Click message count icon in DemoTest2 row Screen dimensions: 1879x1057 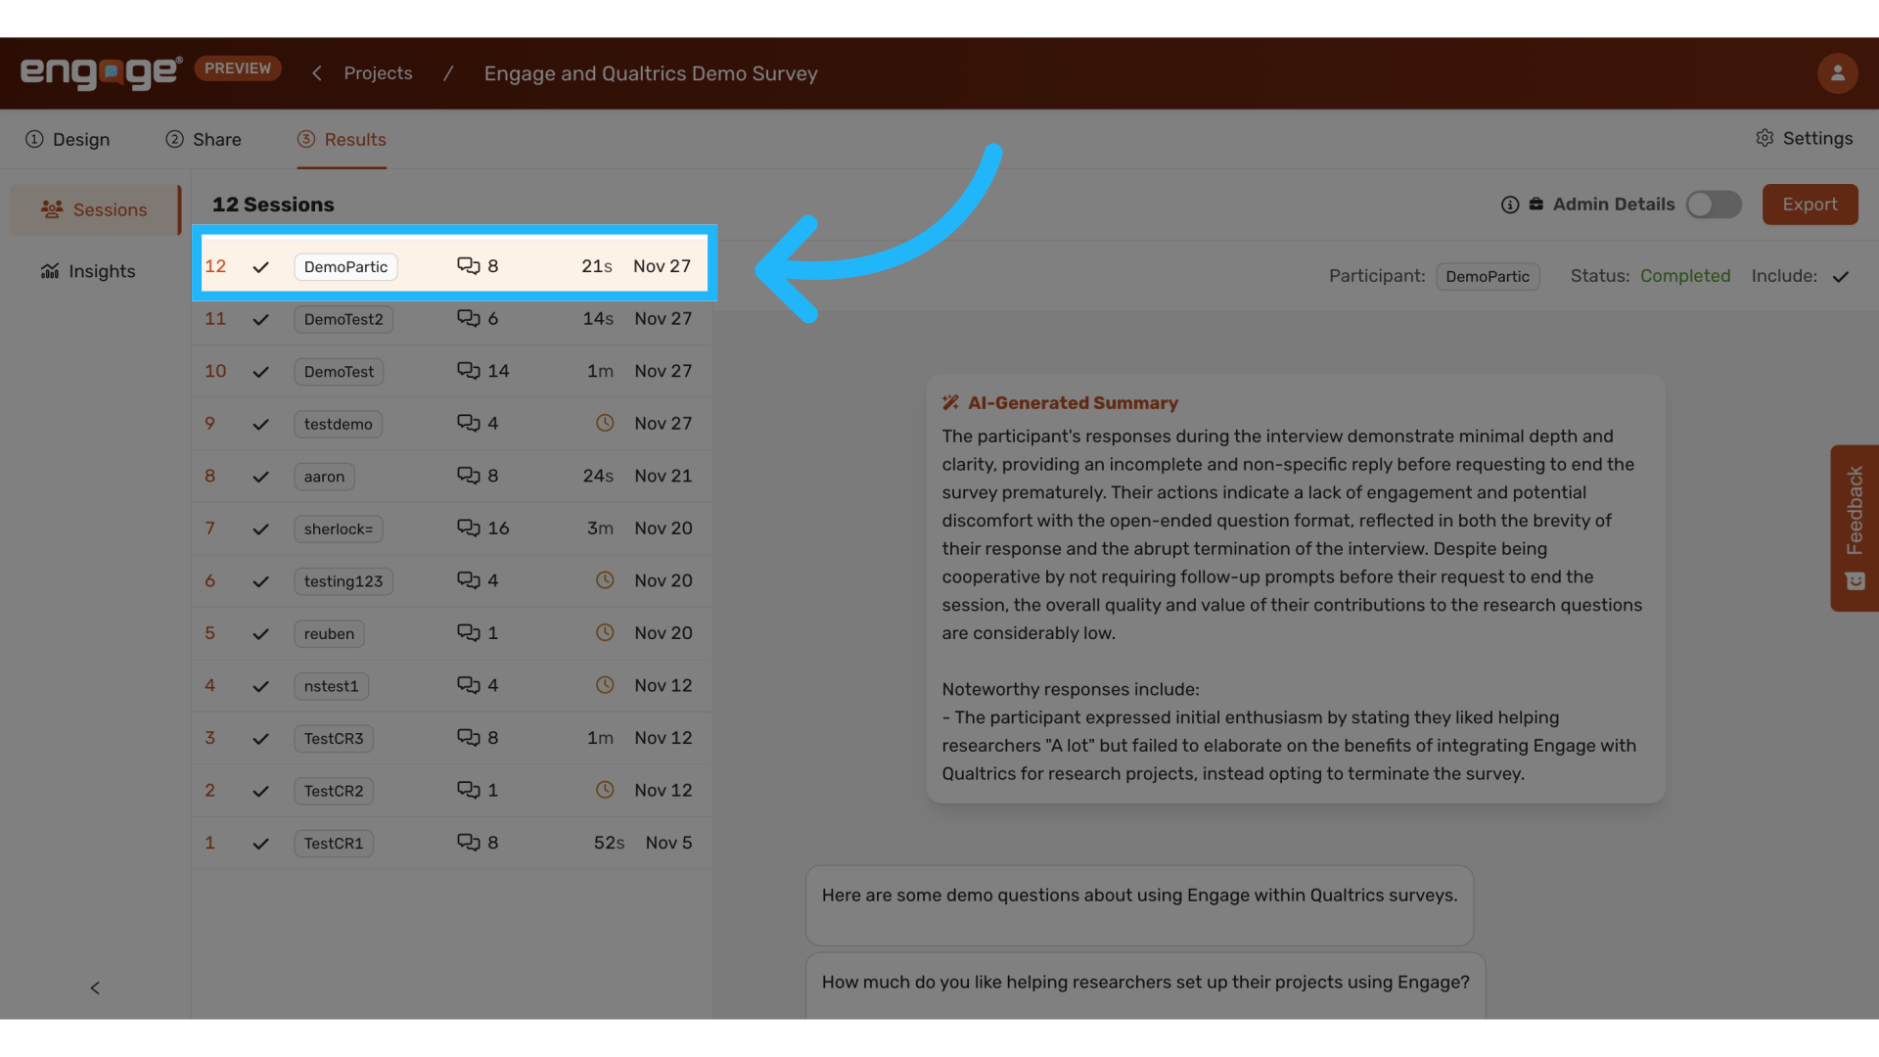point(469,319)
